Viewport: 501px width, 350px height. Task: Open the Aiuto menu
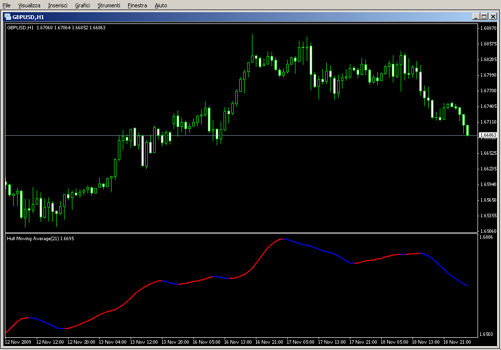160,5
